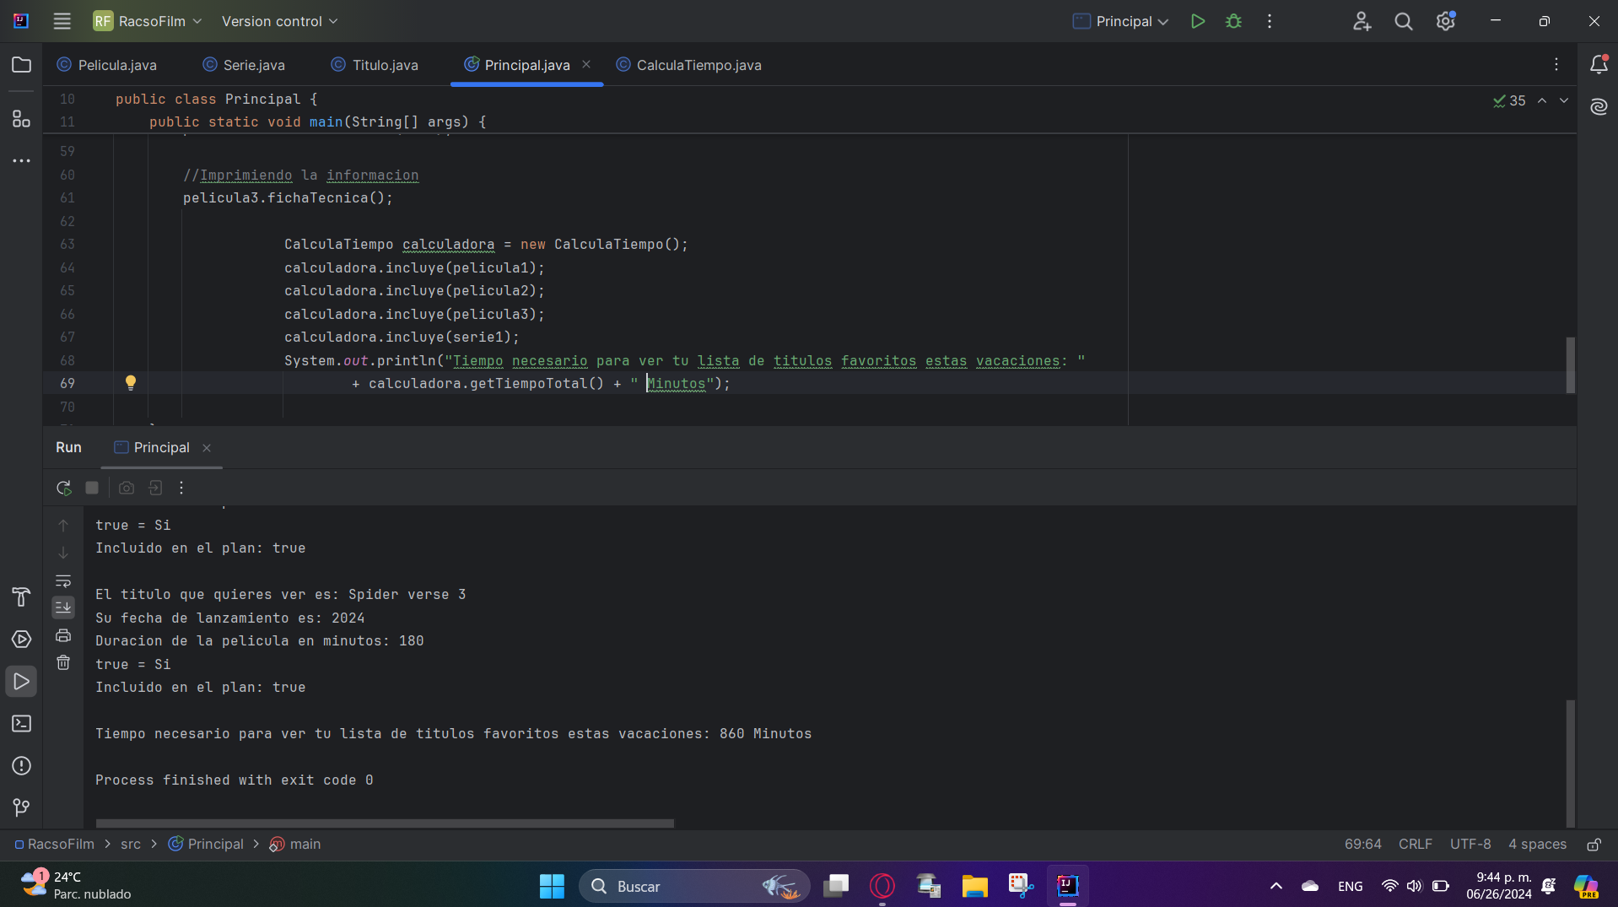
Task: Click main method in breadcrumb
Action: click(295, 844)
